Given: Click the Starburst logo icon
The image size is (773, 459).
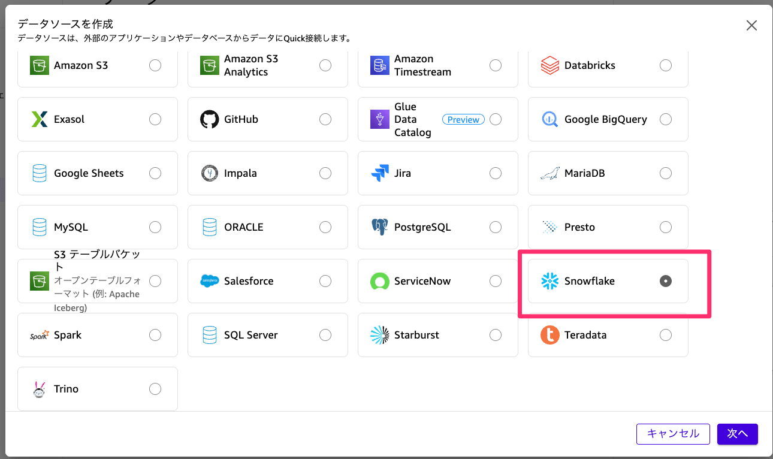Looking at the screenshot, I should tap(379, 335).
